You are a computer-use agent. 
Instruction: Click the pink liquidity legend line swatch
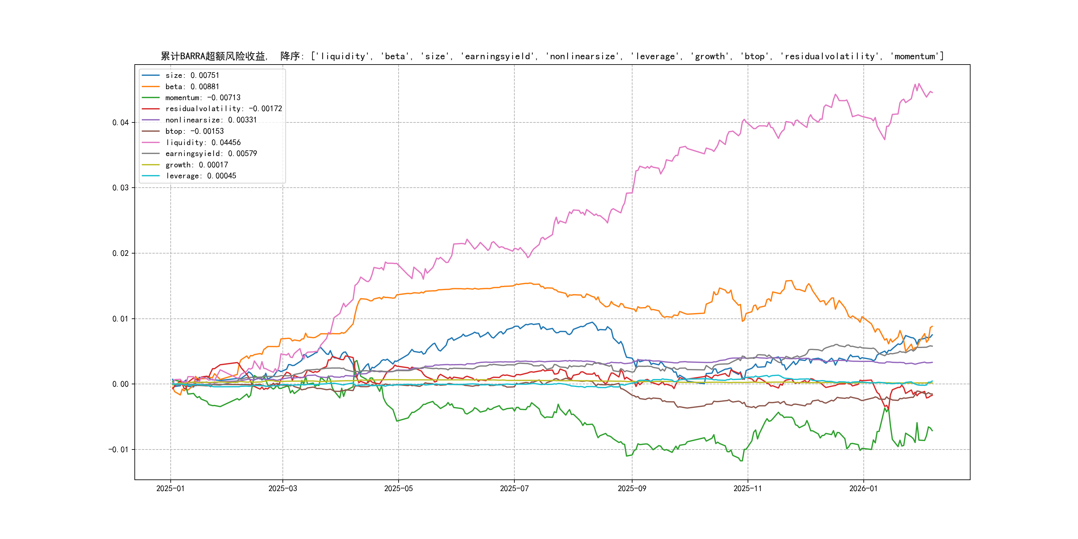(x=151, y=142)
